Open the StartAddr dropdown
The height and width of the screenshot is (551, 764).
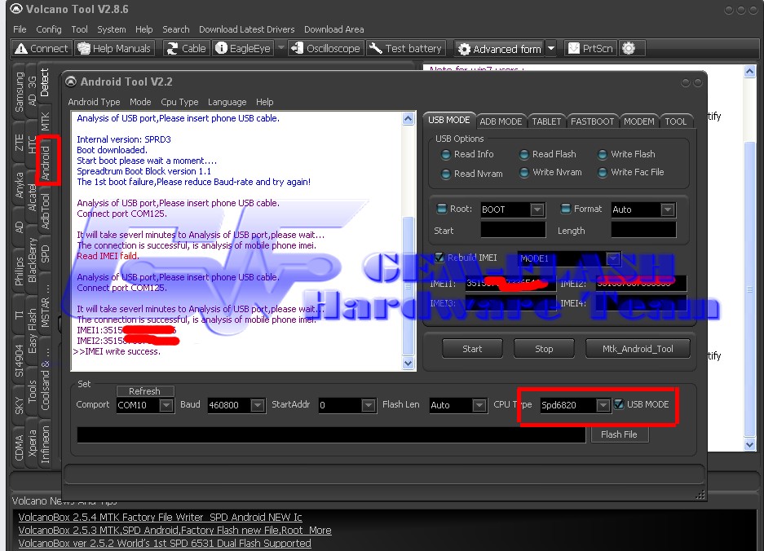369,405
